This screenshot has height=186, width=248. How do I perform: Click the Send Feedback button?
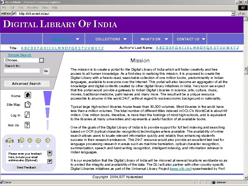point(27,167)
